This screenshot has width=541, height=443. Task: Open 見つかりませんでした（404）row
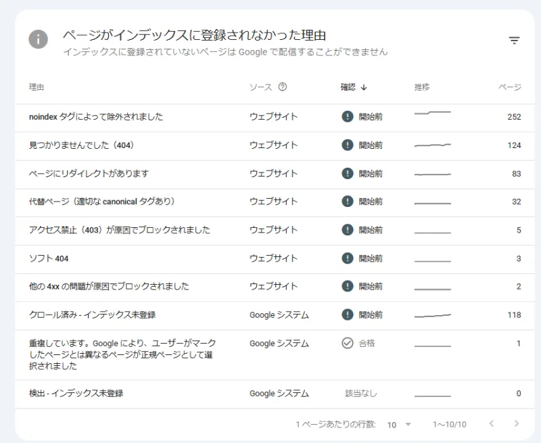[275, 145]
